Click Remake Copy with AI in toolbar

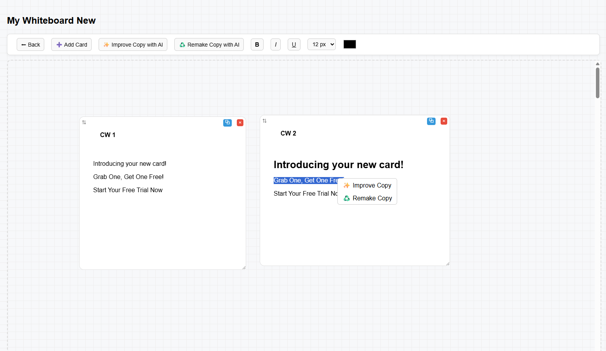tap(209, 45)
